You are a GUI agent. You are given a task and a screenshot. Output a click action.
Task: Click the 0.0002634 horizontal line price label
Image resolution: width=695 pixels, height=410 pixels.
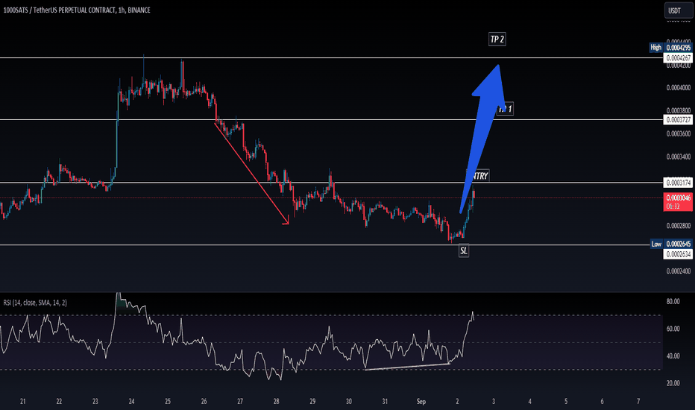point(678,254)
